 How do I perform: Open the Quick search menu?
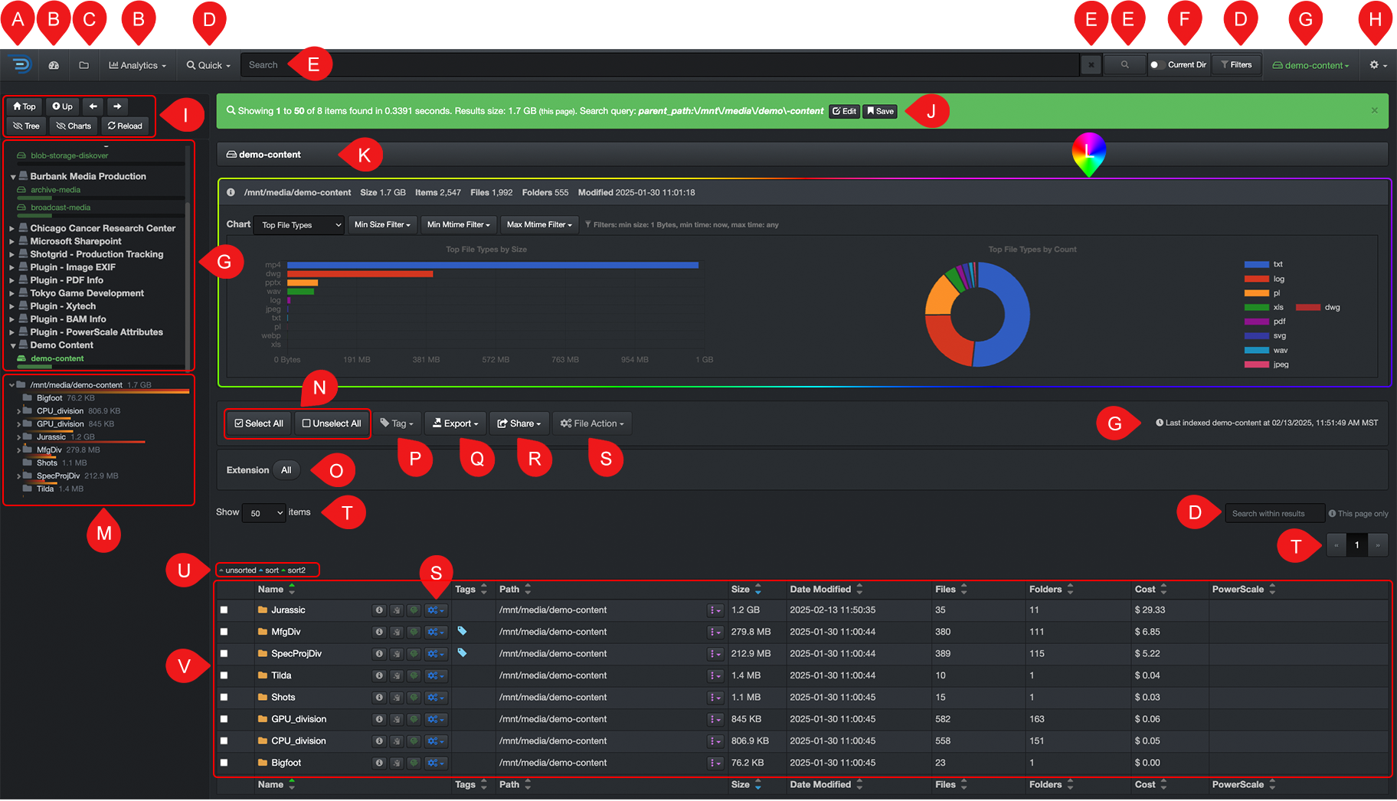208,65
